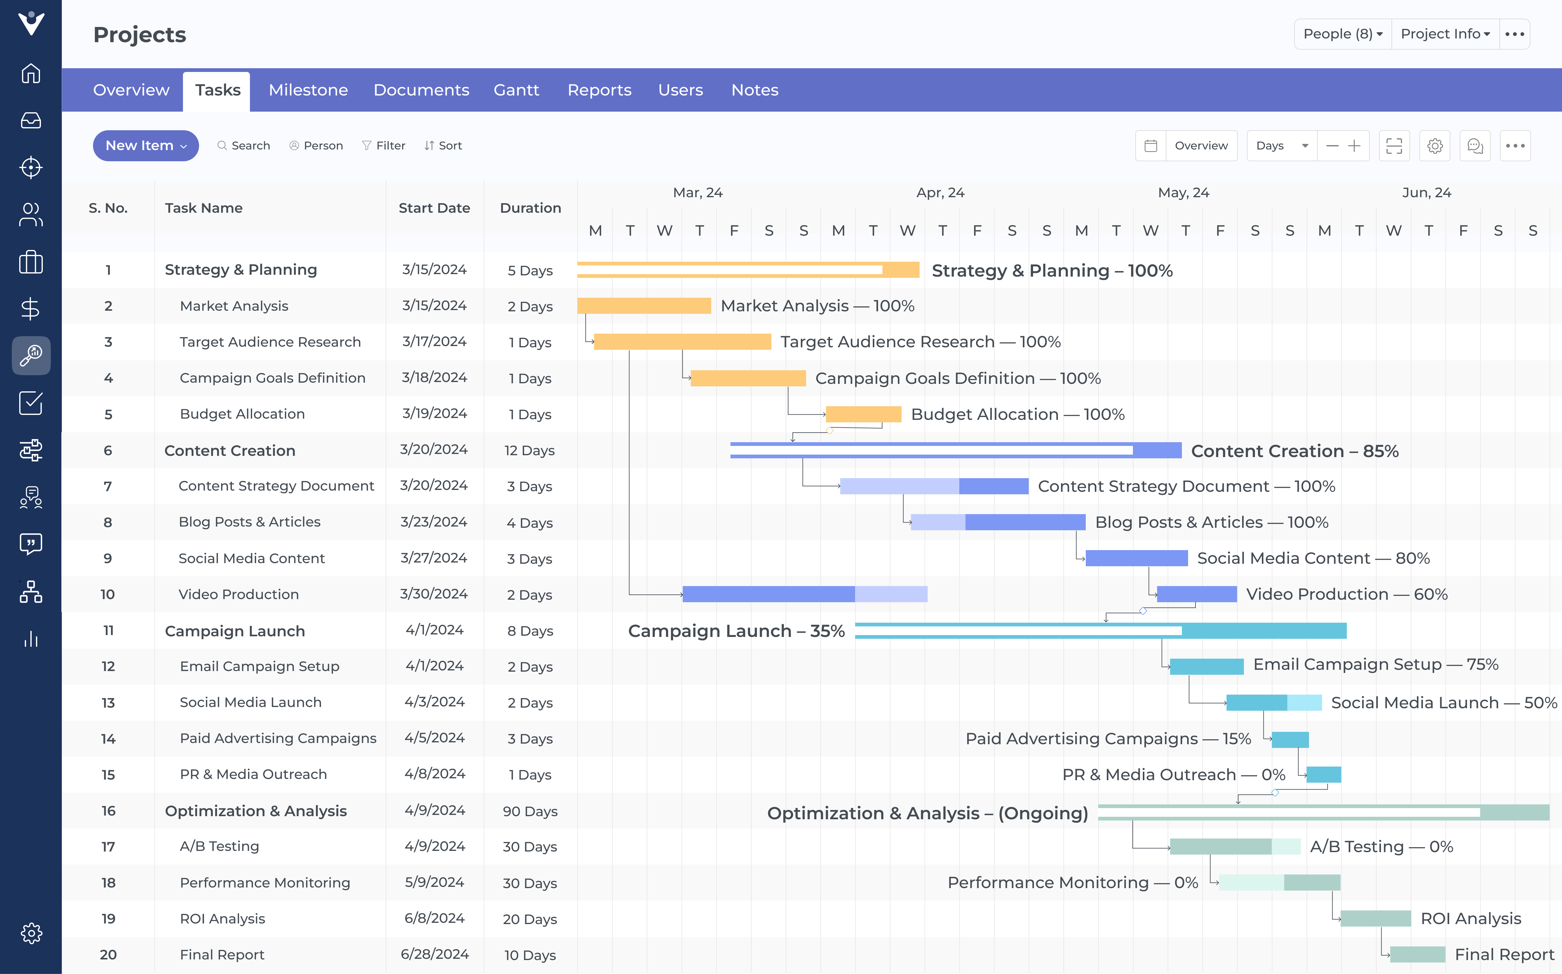The height and width of the screenshot is (974, 1562).
Task: Click the Sort button
Action: click(443, 145)
